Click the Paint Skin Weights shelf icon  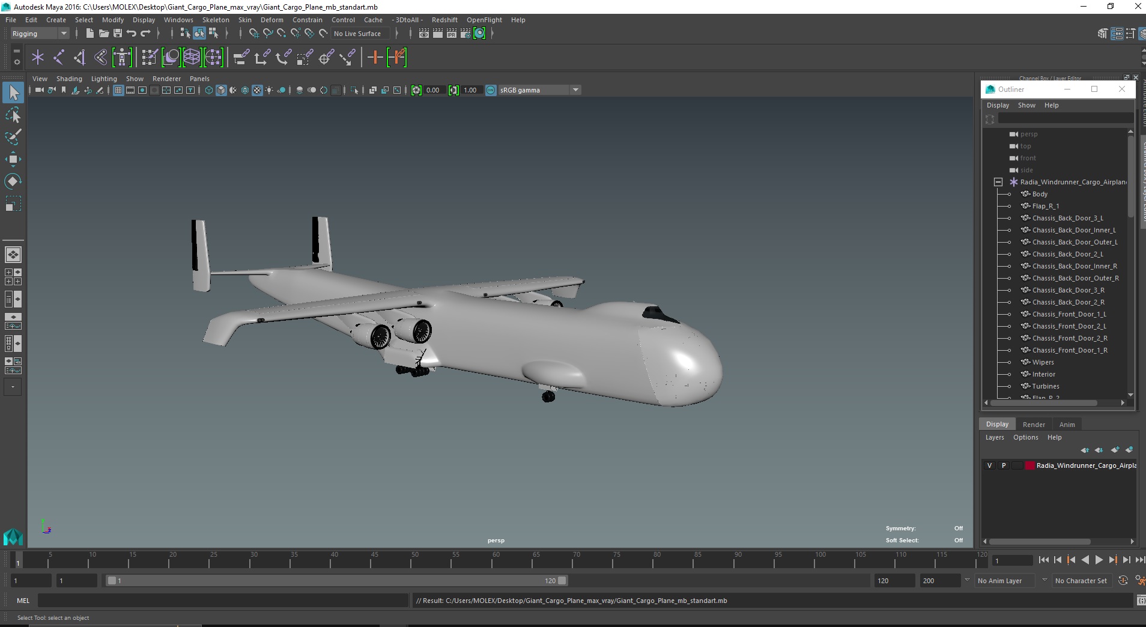coord(150,58)
